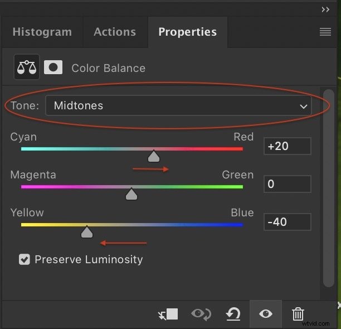Click the Blue label

click(242, 212)
